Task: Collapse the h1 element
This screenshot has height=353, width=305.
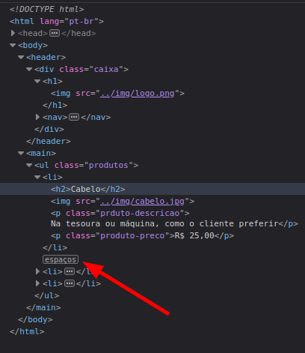Action: point(37,81)
